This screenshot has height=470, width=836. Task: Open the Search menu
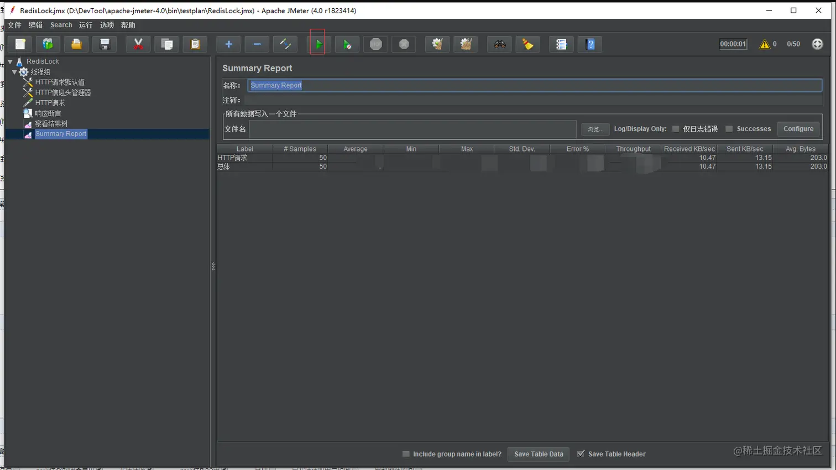pyautogui.click(x=61, y=25)
